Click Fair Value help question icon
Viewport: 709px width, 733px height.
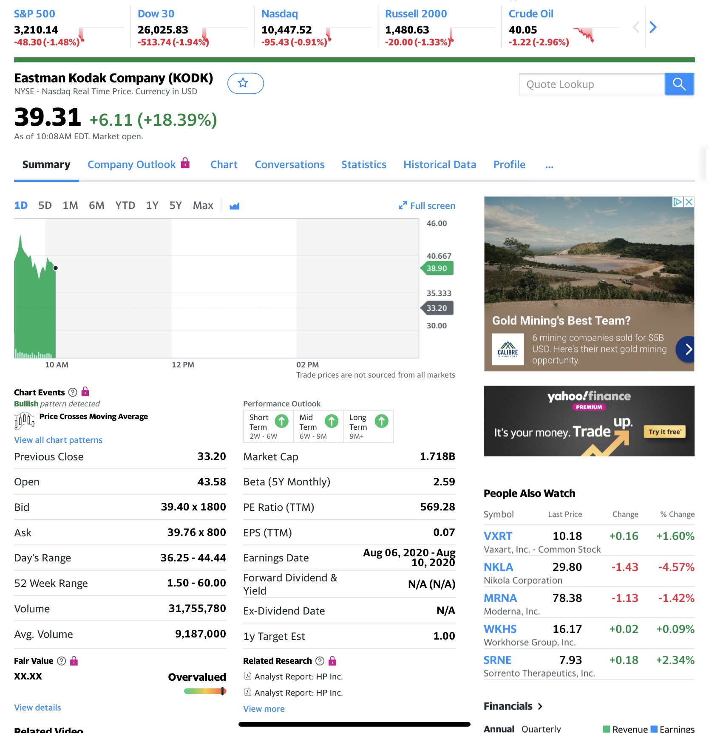click(x=62, y=661)
